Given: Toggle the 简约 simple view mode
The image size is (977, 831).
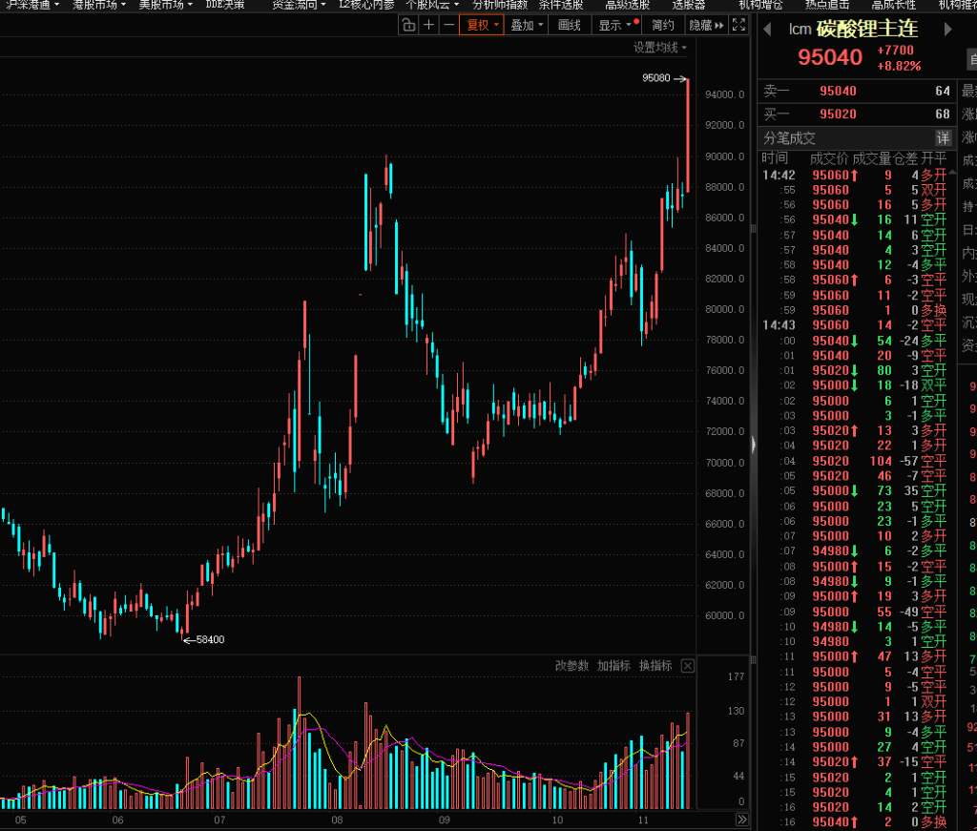Looking at the screenshot, I should 662,26.
